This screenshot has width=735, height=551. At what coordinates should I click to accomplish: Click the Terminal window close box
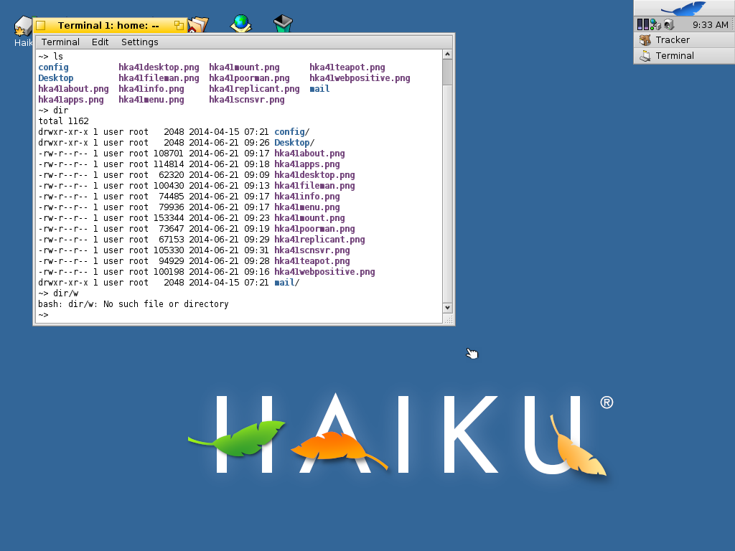(x=41, y=25)
